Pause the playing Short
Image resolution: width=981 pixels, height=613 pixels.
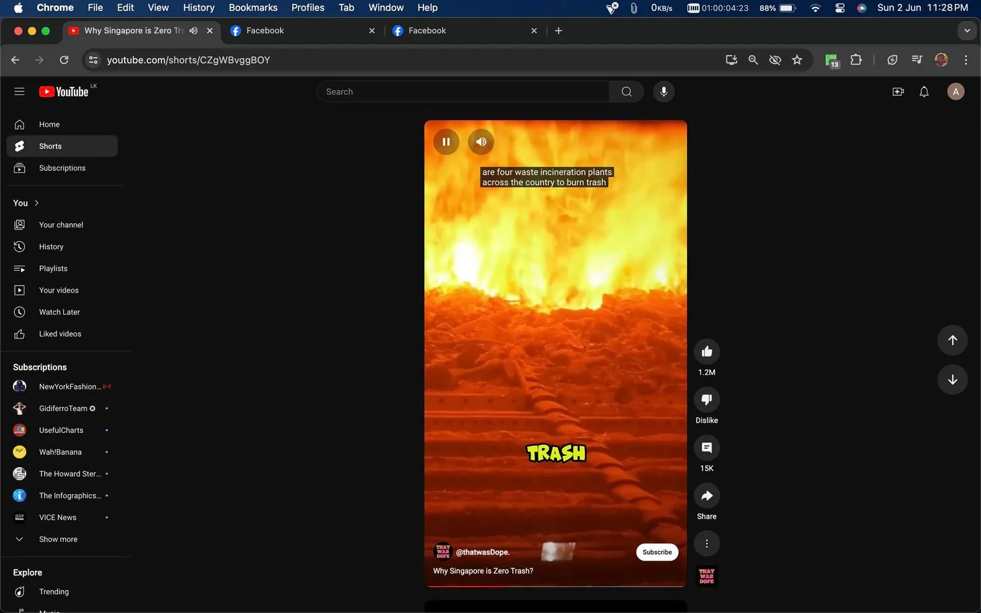(446, 142)
